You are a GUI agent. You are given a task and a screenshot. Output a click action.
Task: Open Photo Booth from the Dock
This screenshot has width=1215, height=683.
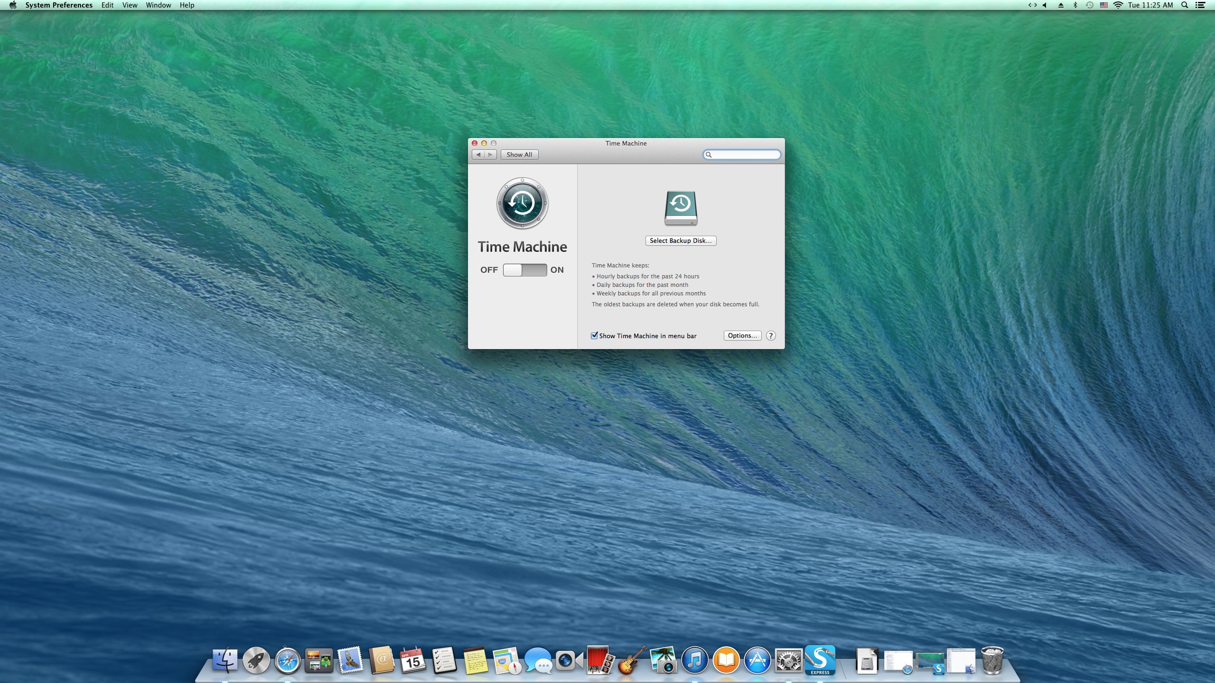click(x=600, y=660)
